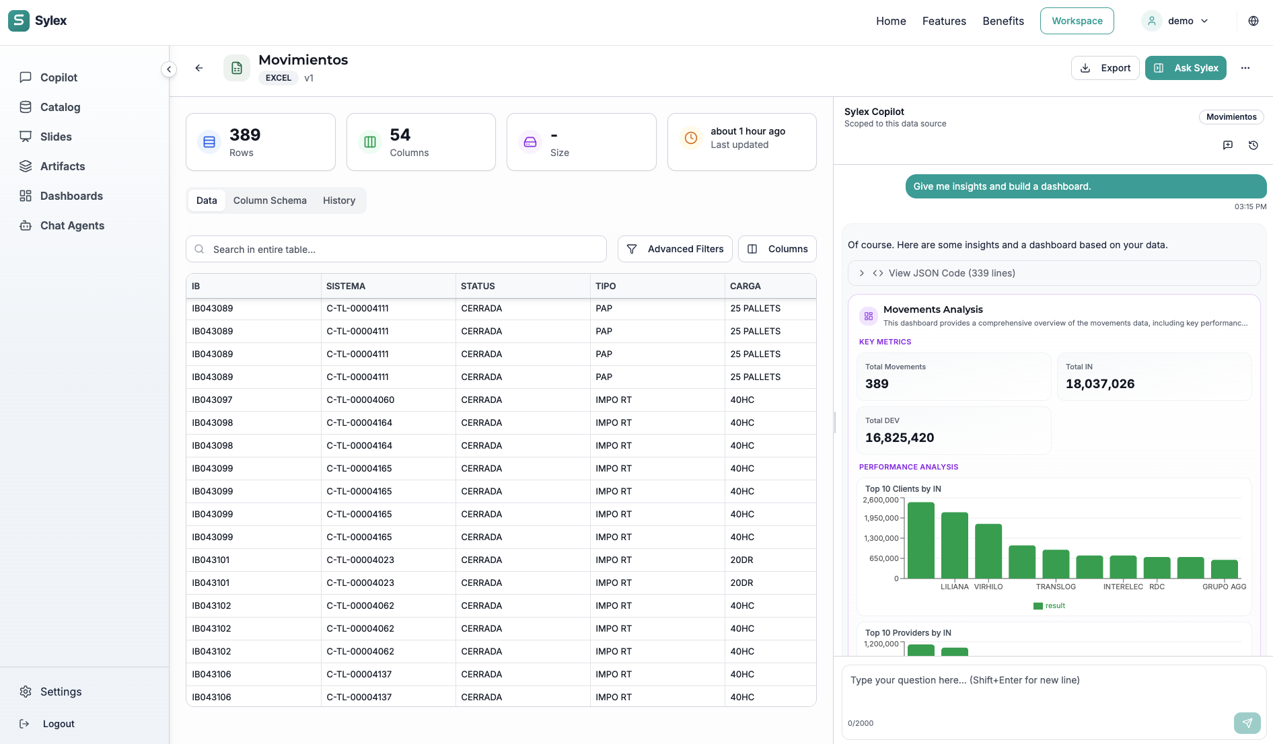Collapse the left sidebar with chevron button
Screen dimensions: 1273x744
169,69
